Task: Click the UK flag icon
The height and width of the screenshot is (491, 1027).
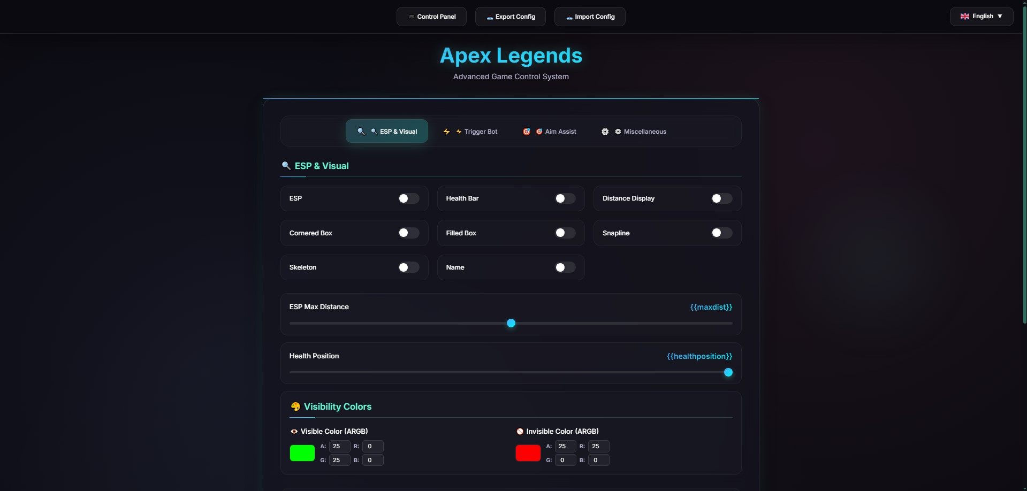Action: (965, 17)
